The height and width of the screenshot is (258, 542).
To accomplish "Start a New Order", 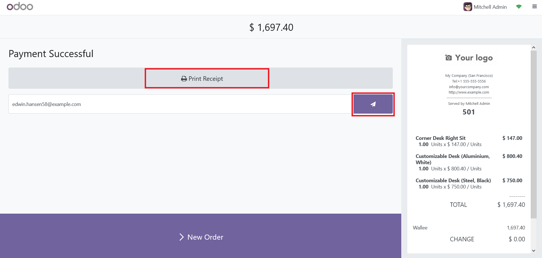I will coord(205,237).
